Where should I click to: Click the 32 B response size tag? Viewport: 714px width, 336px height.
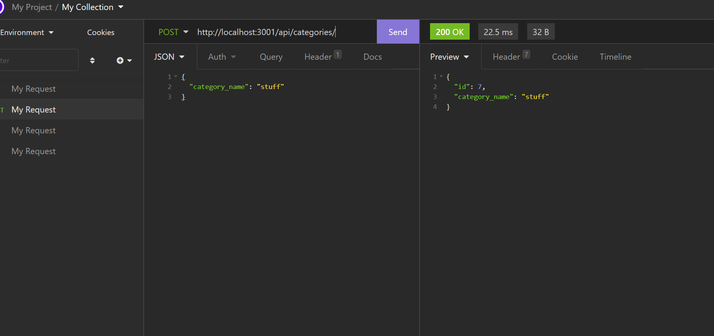pos(541,32)
